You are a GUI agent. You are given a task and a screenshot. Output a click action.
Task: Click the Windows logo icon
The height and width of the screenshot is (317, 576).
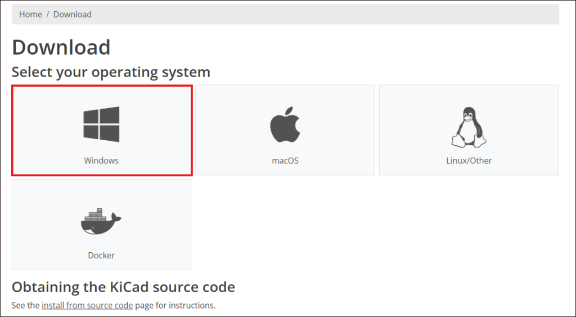pos(101,124)
